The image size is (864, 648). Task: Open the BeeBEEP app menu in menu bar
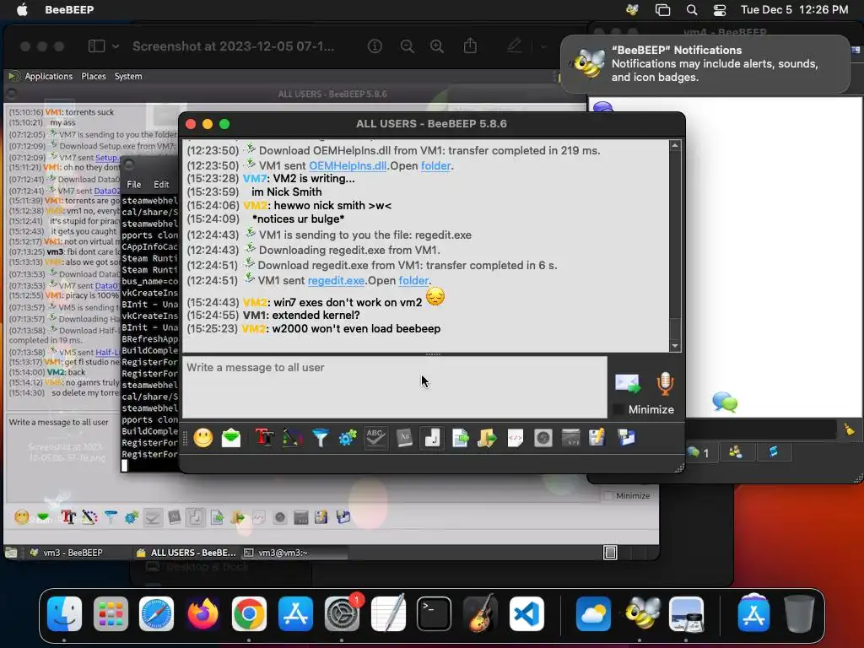point(69,10)
